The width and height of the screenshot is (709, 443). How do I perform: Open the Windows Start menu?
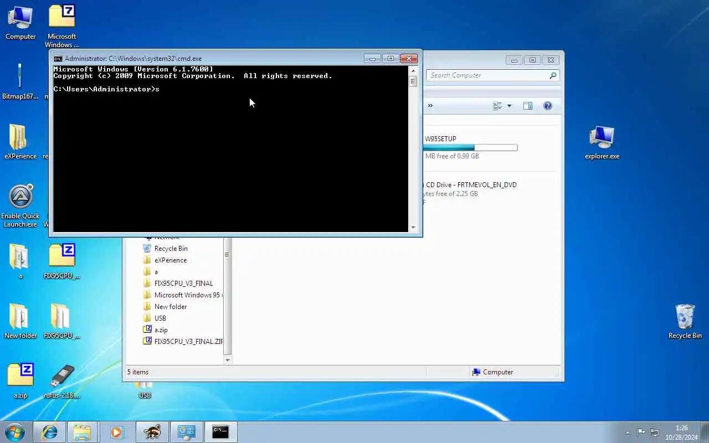click(x=15, y=432)
